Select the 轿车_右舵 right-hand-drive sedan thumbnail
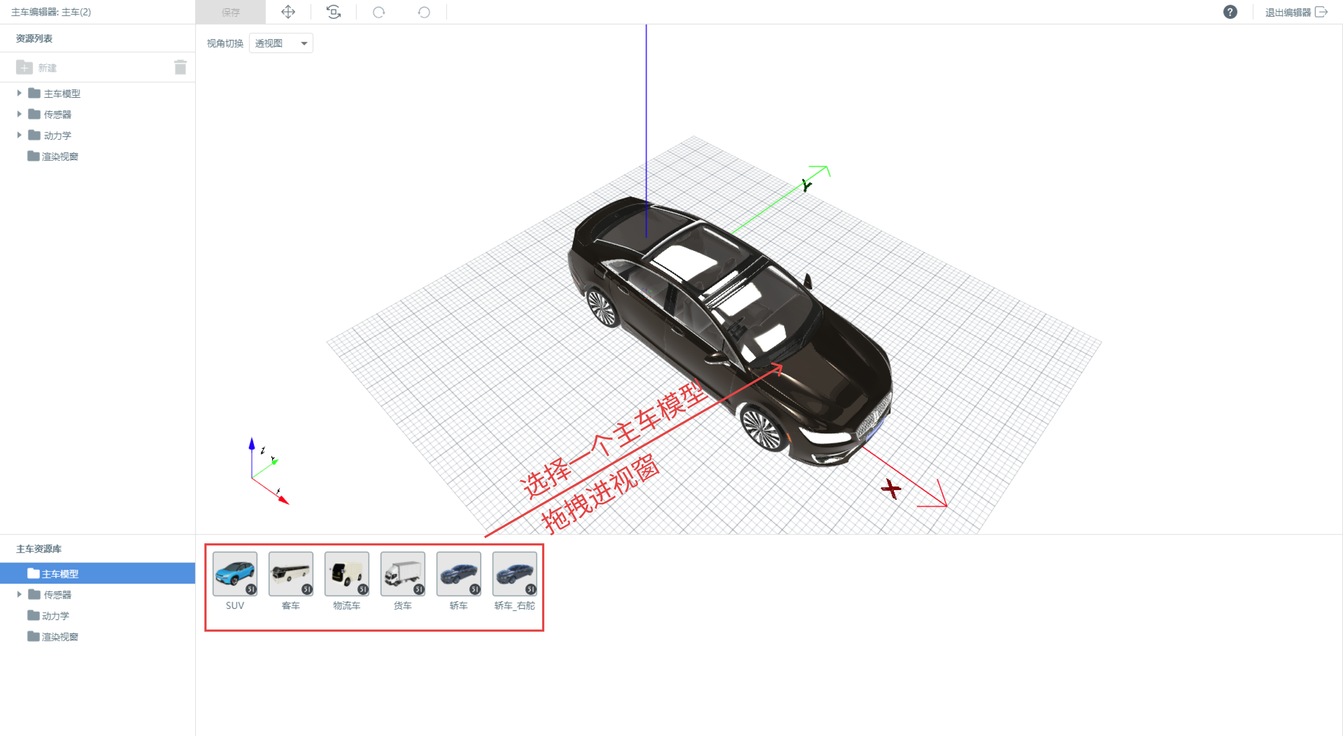 pos(515,574)
